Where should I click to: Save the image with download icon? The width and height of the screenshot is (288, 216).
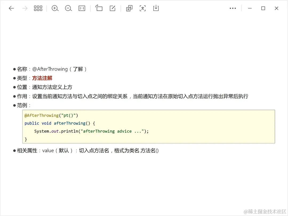[x=156, y=8]
